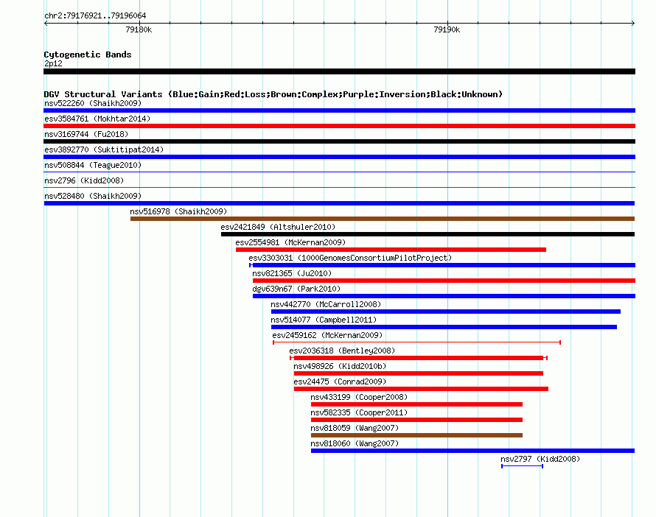Click the right arrow end of the ruler
The height and width of the screenshot is (517, 656).
[x=633, y=24]
